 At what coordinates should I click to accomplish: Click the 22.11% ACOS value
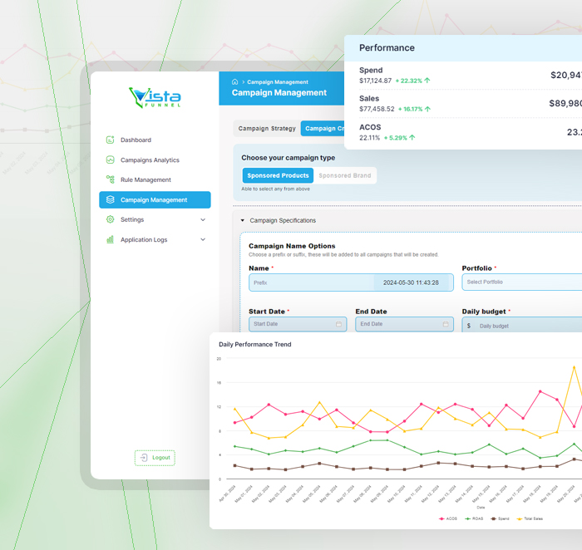369,138
